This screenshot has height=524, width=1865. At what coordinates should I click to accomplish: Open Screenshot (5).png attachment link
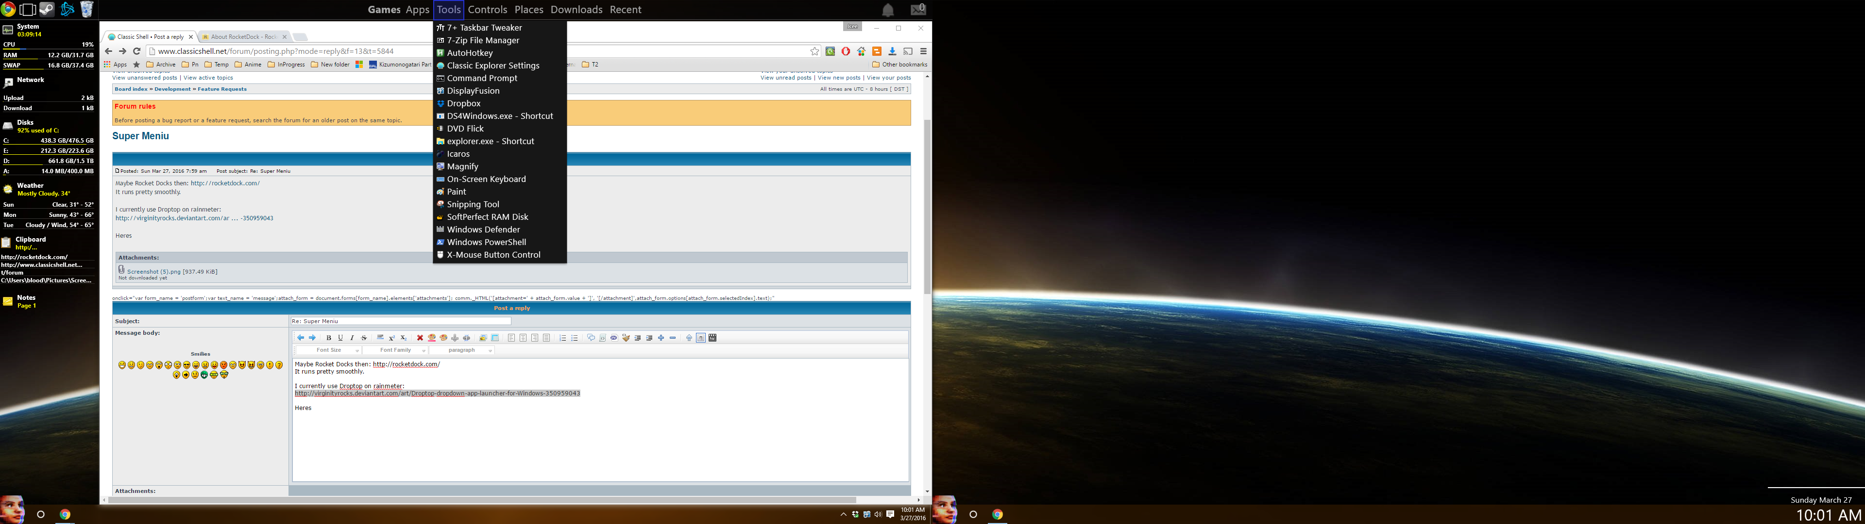coord(153,271)
